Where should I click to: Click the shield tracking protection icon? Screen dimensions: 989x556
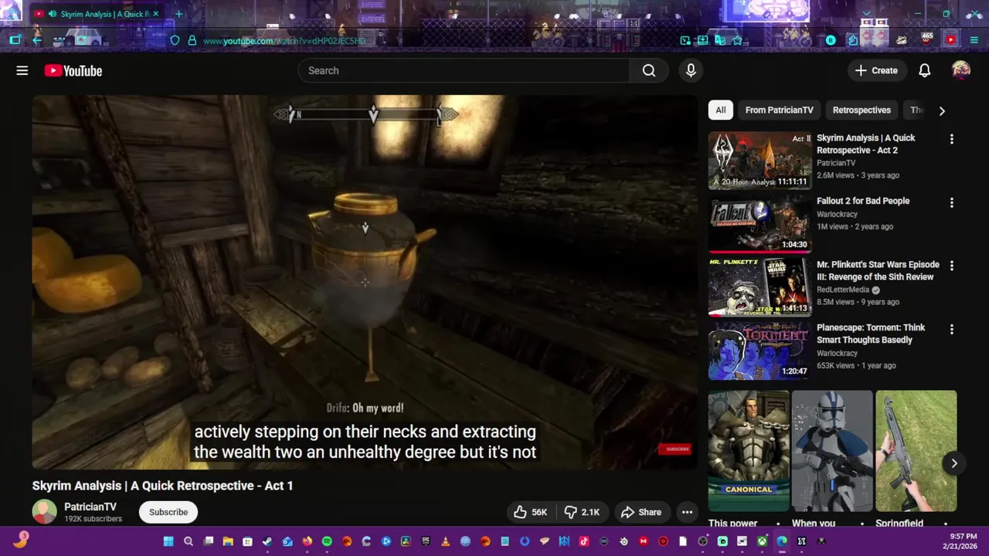point(175,40)
